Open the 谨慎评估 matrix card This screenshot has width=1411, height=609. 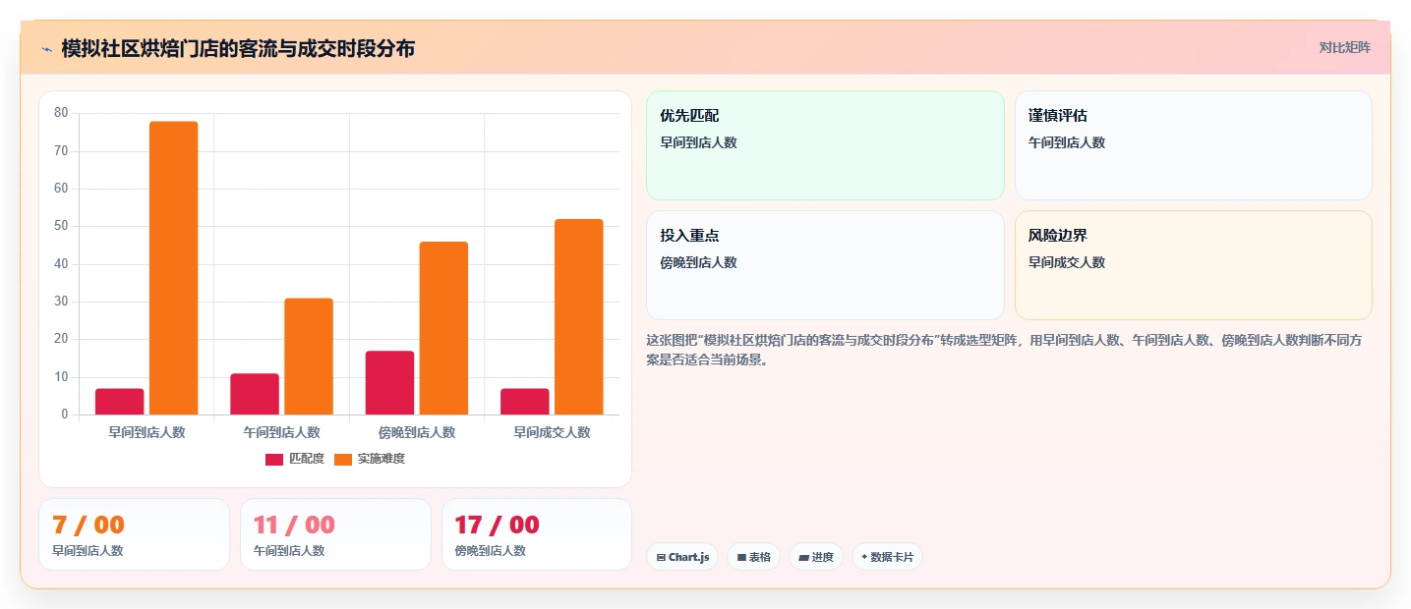tap(1193, 145)
